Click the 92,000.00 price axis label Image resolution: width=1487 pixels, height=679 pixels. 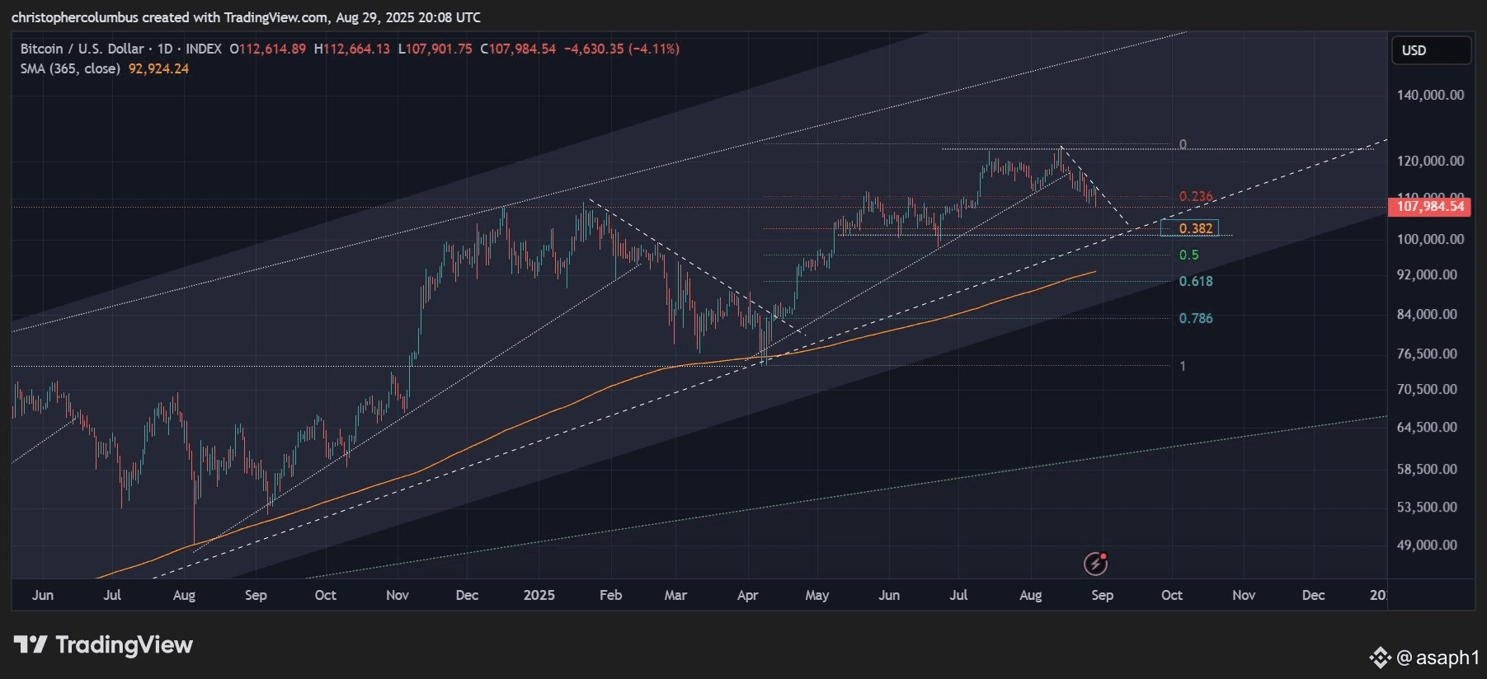pyautogui.click(x=1427, y=274)
